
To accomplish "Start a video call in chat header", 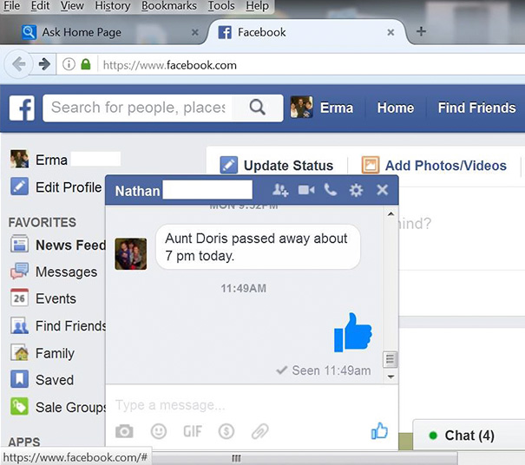I will [306, 190].
